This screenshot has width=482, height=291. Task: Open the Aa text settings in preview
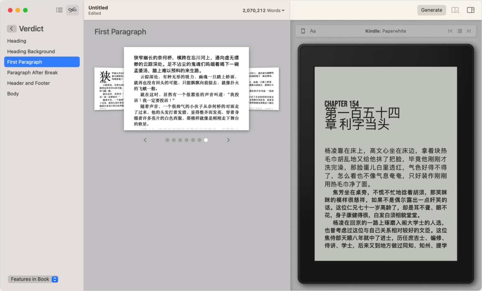point(313,31)
